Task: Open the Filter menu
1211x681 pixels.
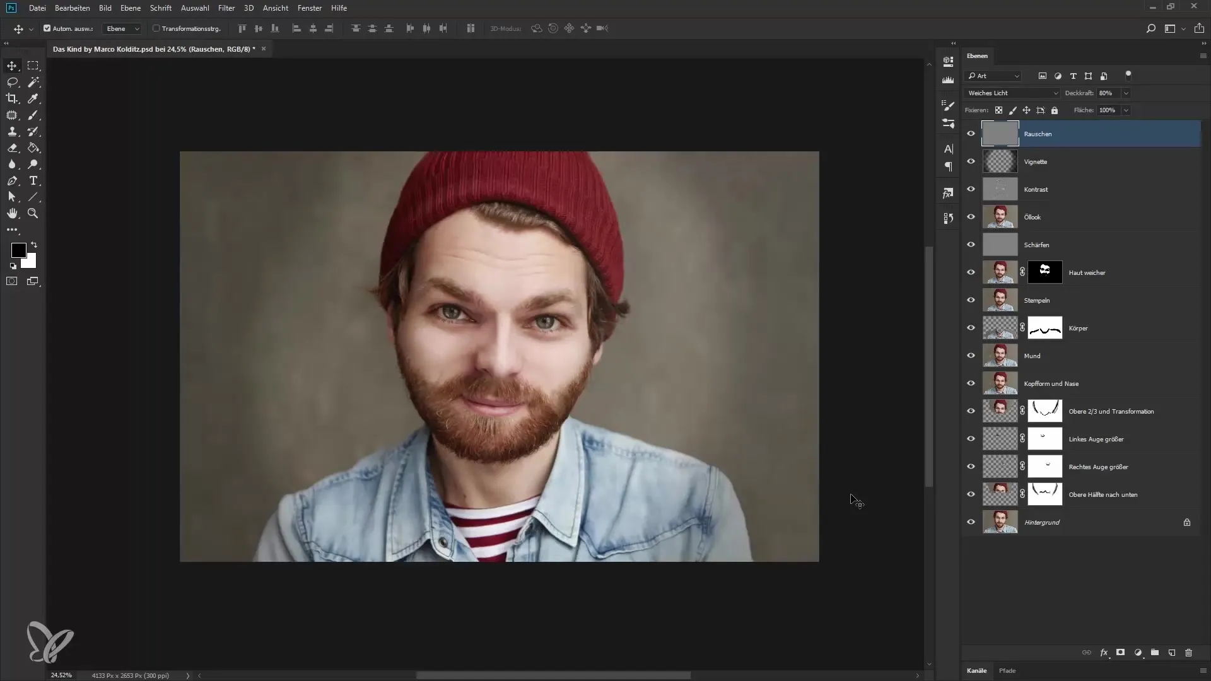Action: point(226,8)
